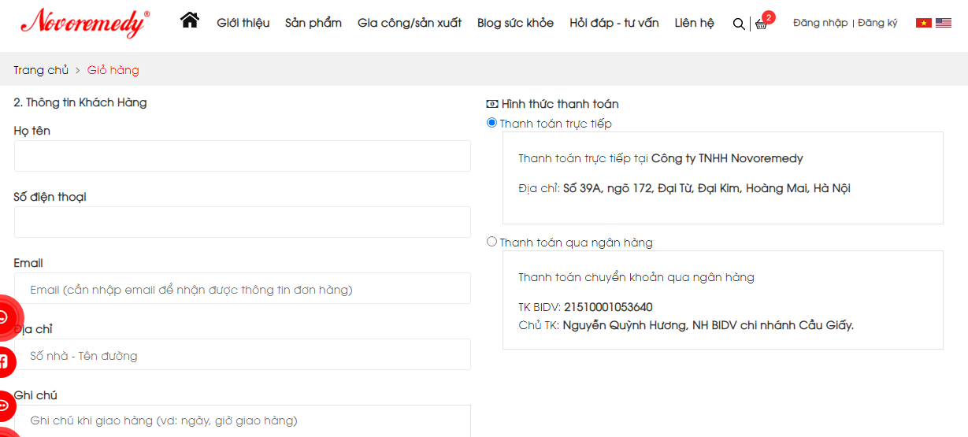Click the Số điện thoại field
Viewport: 968px width, 437px height.
coord(243,222)
